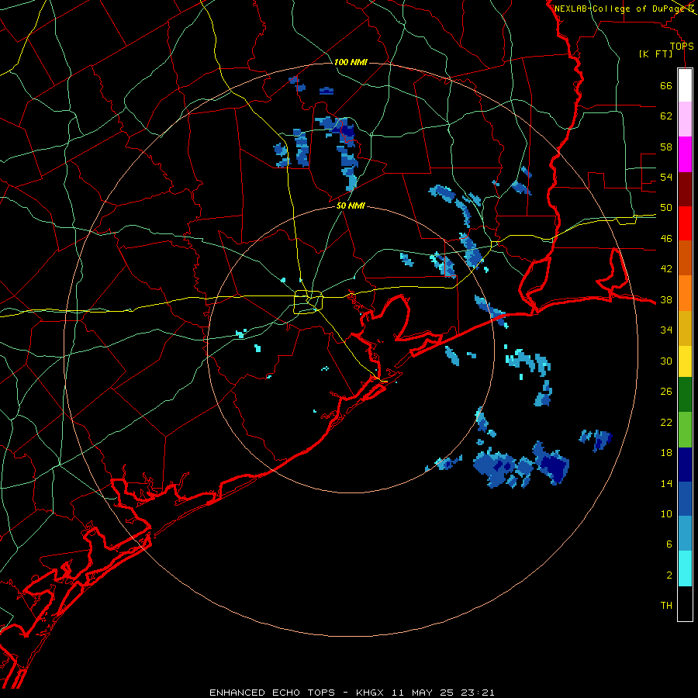Viewport: 698px width, 698px height.
Task: Click the navy blue legend swatch
Action: (x=685, y=465)
